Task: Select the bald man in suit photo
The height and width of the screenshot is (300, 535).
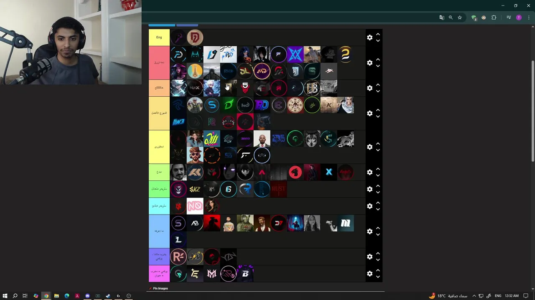Action: click(262, 139)
